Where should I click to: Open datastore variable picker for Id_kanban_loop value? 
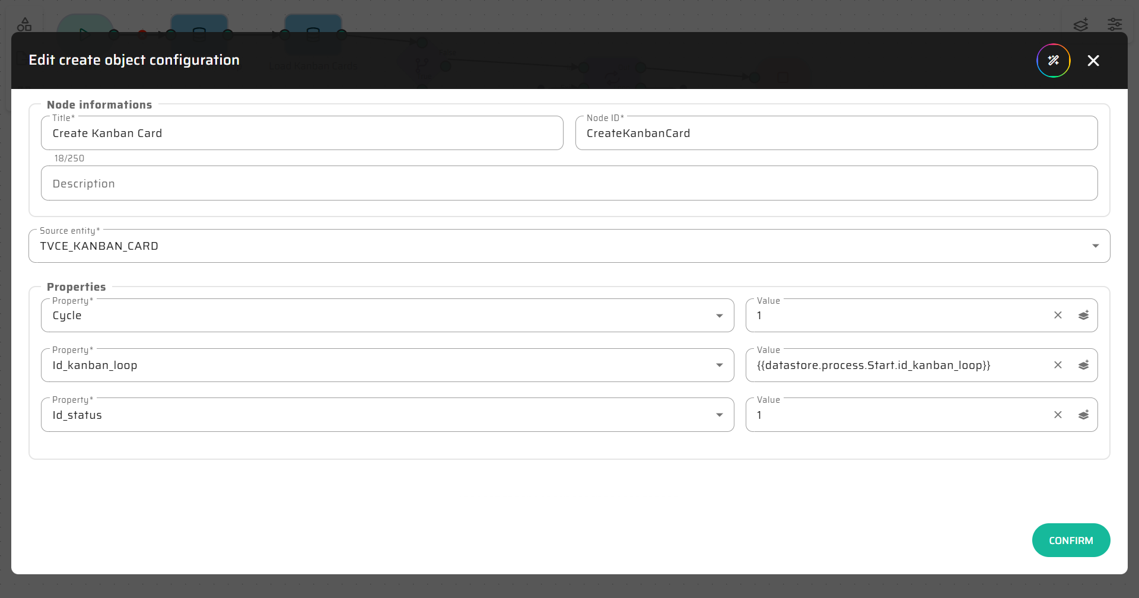click(x=1083, y=365)
